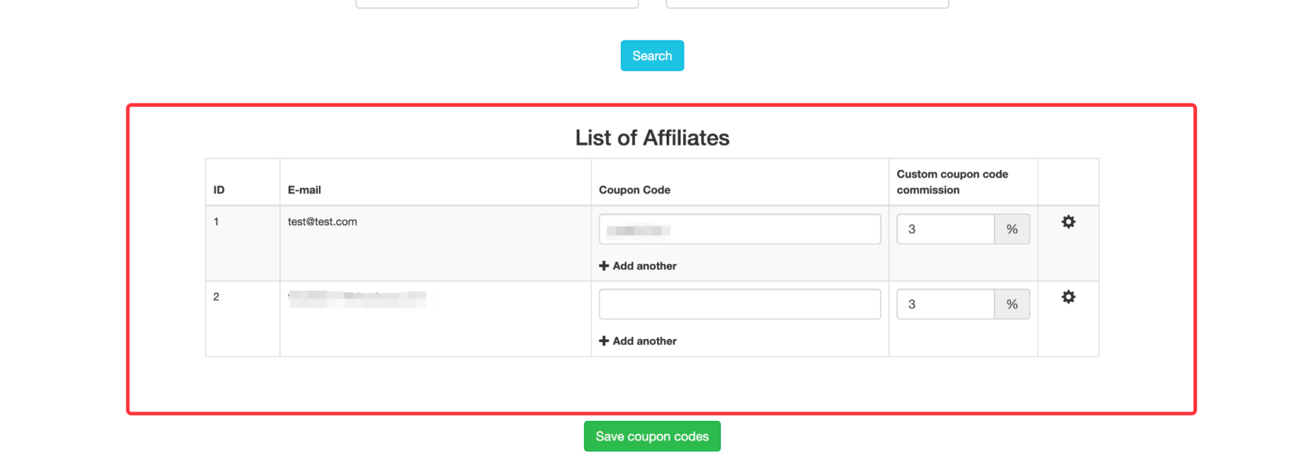Click the 'Coupon Code' column header

pos(634,190)
